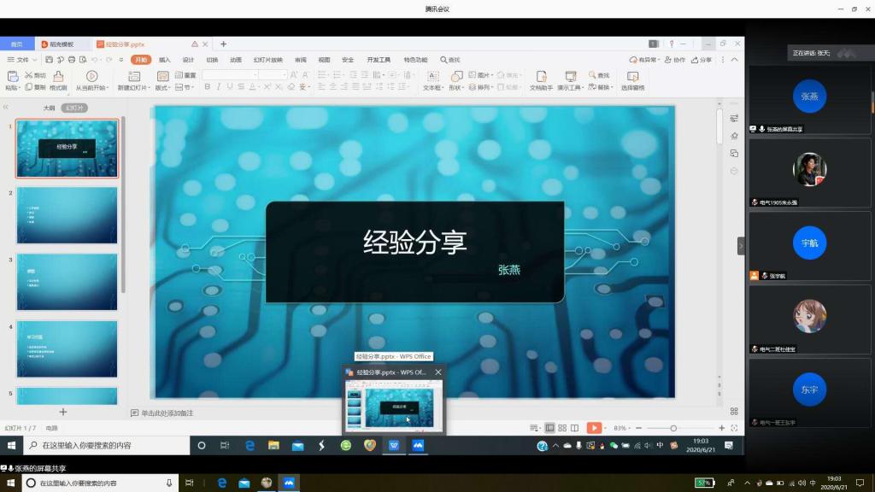Click the add-slide plus icon below thumbnails
This screenshot has width=875, height=492.
pyautogui.click(x=62, y=412)
